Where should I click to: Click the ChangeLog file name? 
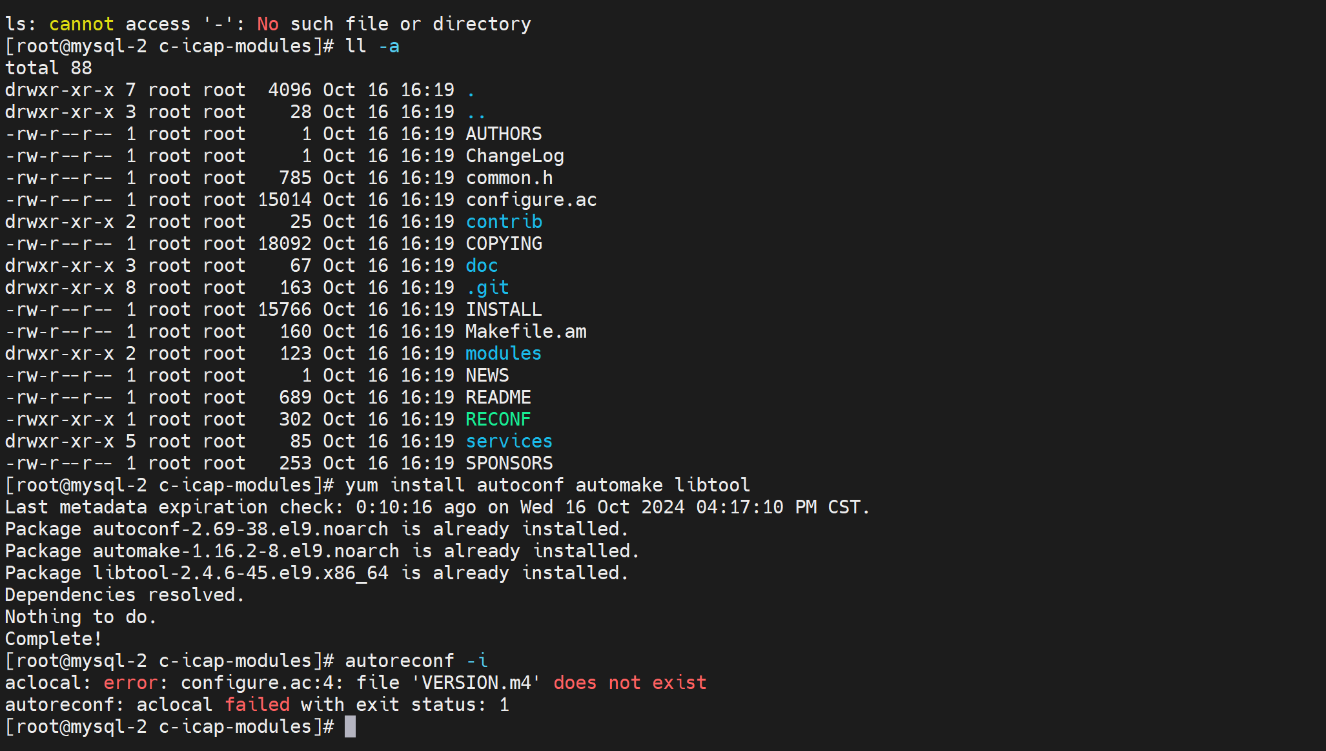pyautogui.click(x=515, y=156)
